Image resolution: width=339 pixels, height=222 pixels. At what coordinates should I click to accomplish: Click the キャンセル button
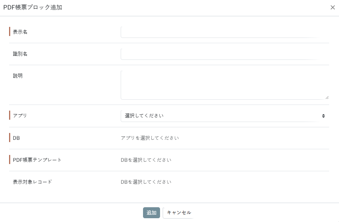(x=179, y=213)
